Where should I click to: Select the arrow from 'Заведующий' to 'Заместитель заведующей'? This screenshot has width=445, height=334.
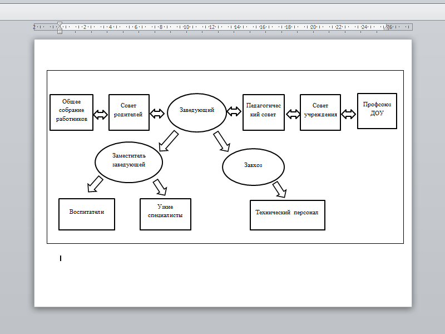point(169,140)
